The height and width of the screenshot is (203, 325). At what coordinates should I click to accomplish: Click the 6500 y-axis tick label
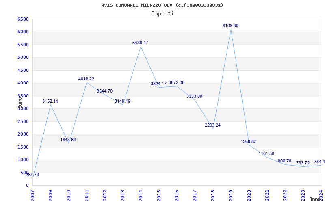coord(23,19)
